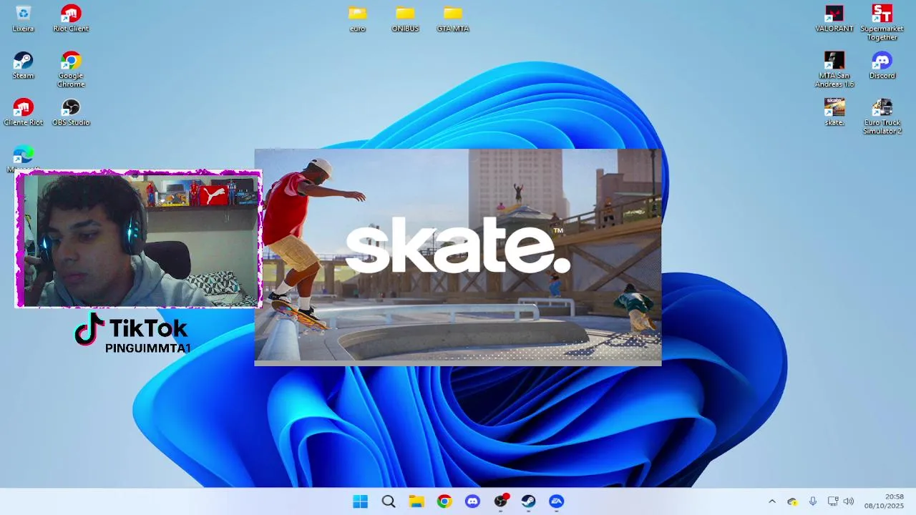Click the cloud sync tray icon
This screenshot has width=916, height=515.
(792, 501)
